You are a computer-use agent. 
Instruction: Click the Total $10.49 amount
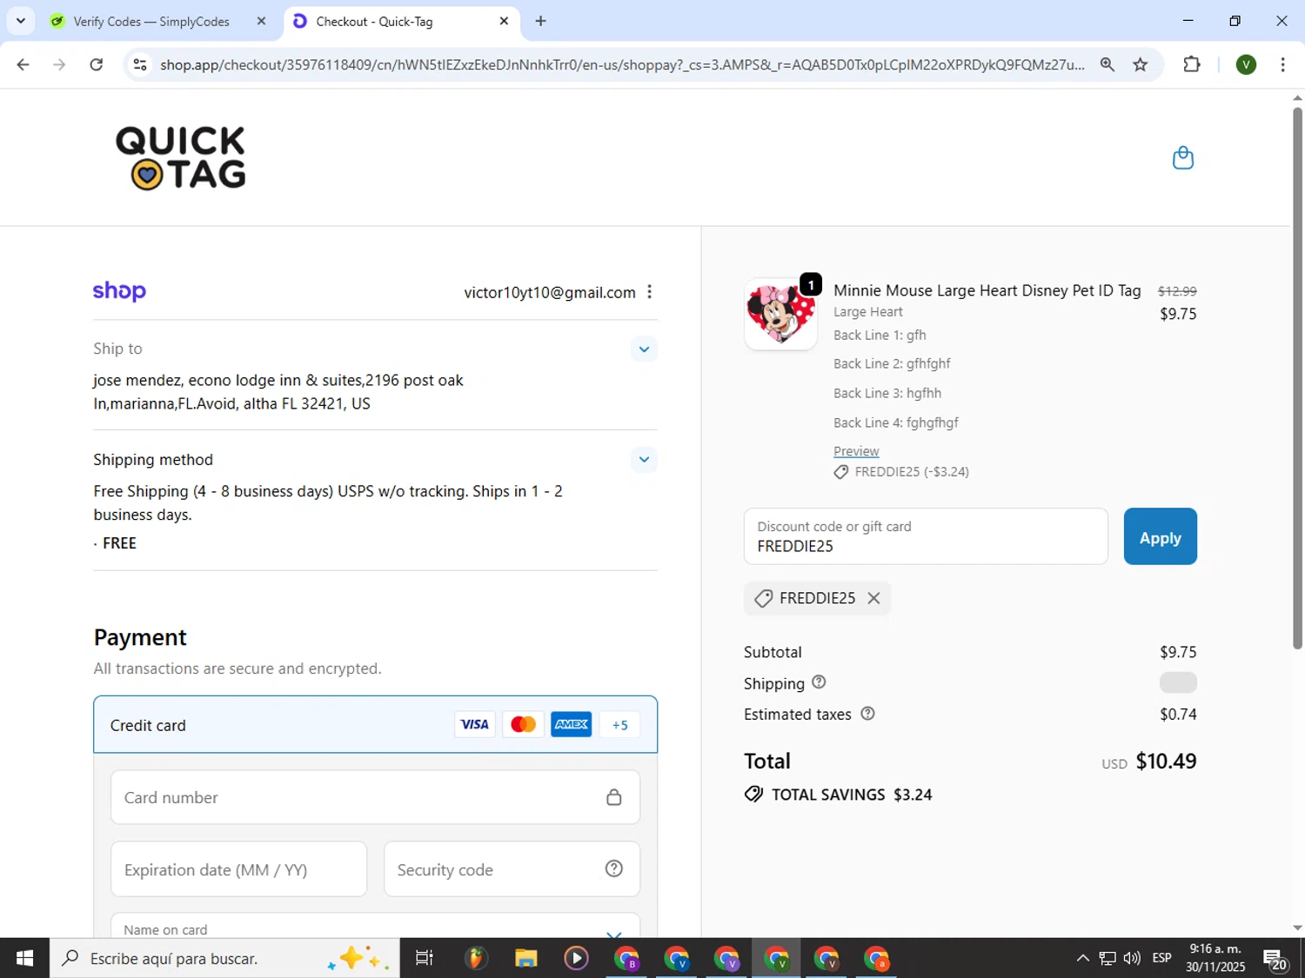click(x=1166, y=761)
